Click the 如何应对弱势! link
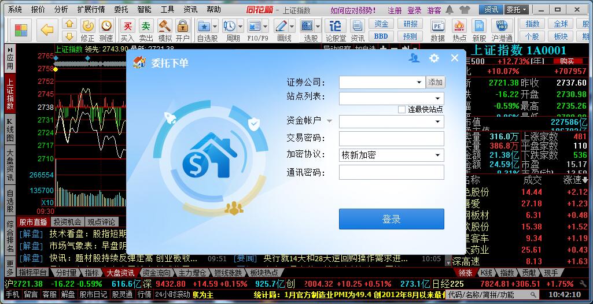The height and width of the screenshot is (304, 593). click(353, 10)
